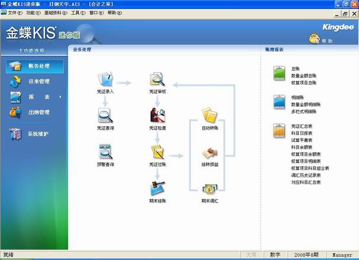Select 账务处理 in the main function sidebar
The width and height of the screenshot is (359, 260).
(35, 66)
